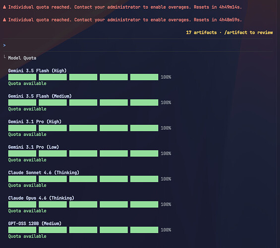Click the 'GPT-OSS 120B (Medium)' label
This screenshot has height=248, width=280.
[x=35, y=224]
